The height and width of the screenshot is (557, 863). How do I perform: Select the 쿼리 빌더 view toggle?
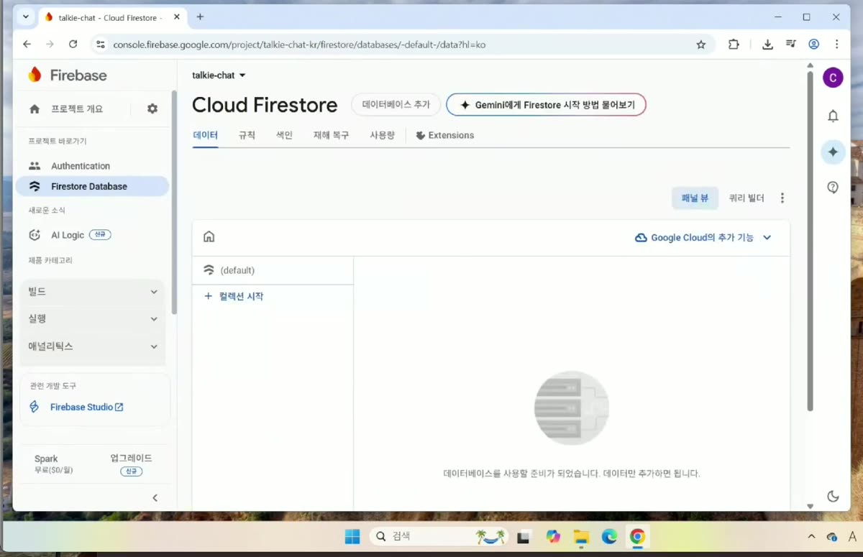point(746,198)
